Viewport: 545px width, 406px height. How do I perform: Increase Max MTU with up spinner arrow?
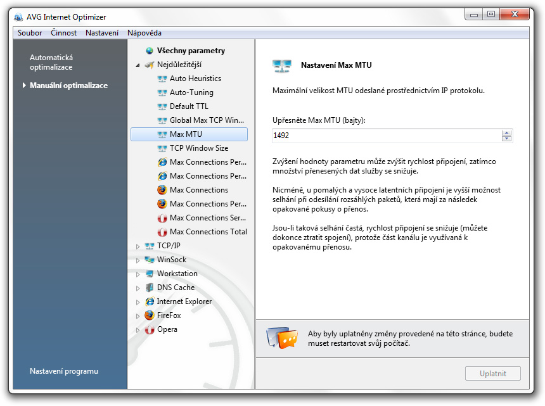[x=507, y=132]
